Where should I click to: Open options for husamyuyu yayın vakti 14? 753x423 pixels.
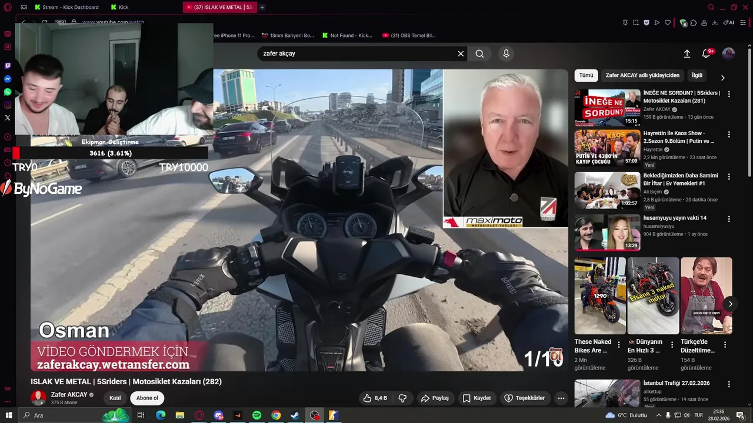pyautogui.click(x=729, y=219)
